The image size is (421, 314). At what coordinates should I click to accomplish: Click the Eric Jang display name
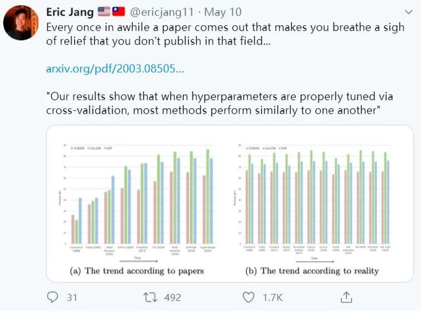[x=70, y=12]
